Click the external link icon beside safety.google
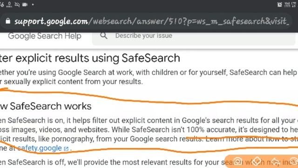This screenshot has height=168, width=298. (66, 149)
